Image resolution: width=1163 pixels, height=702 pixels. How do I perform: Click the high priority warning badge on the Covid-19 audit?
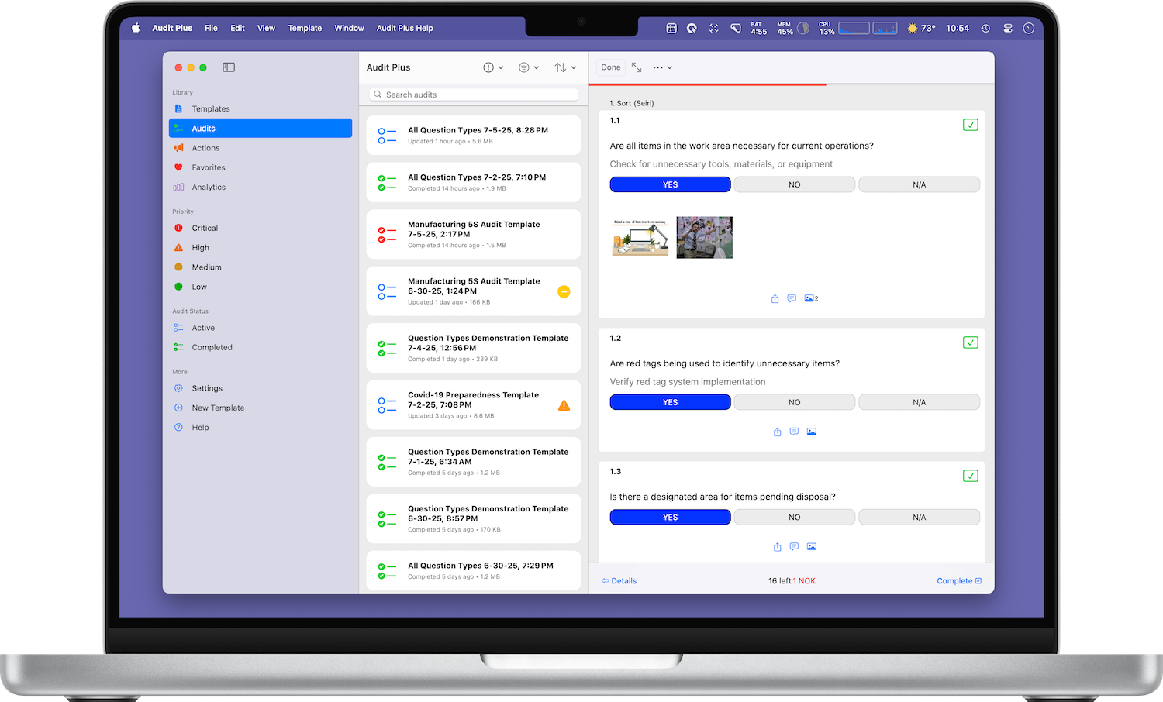[564, 405]
